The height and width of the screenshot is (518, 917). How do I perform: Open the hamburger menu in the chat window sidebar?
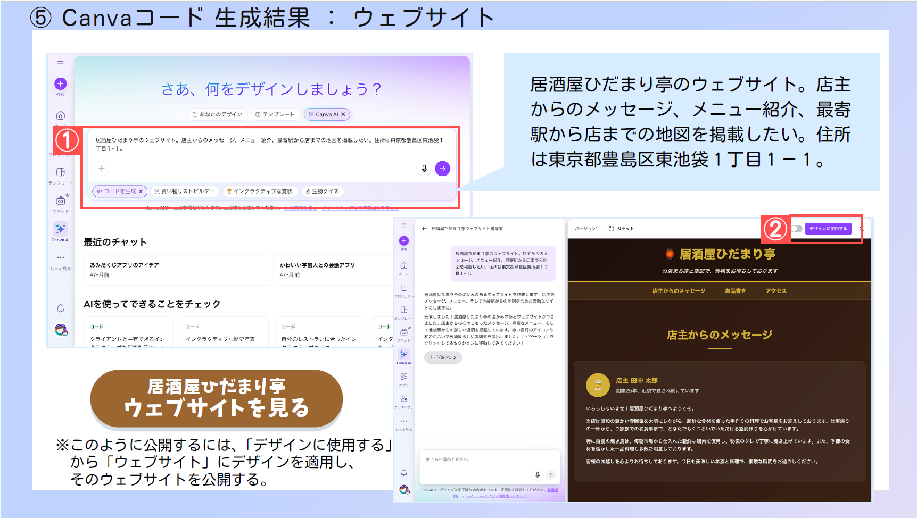[404, 225]
